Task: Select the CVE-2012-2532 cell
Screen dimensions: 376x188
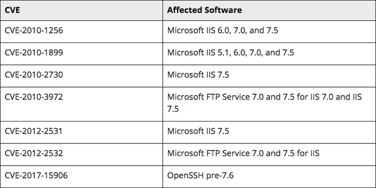Action: pyautogui.click(x=81, y=154)
